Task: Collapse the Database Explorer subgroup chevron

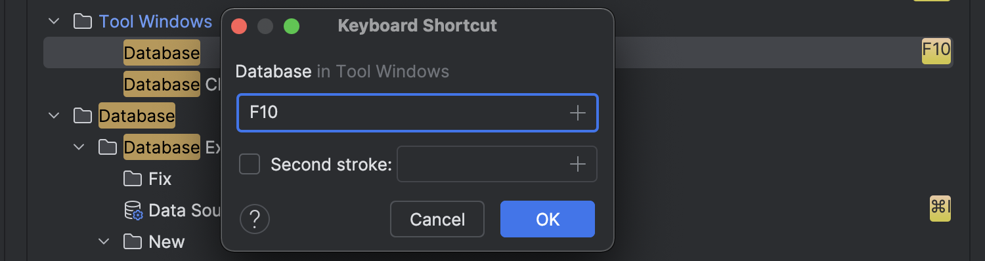Action: click(79, 147)
